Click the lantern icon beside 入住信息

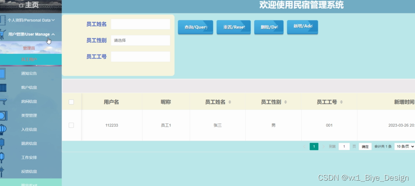(x=3, y=129)
